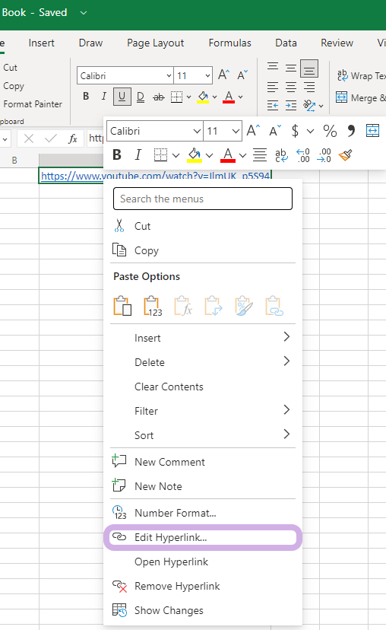This screenshot has width=386, height=630.
Task: Select Middle Align in ribbon
Action: click(291, 68)
